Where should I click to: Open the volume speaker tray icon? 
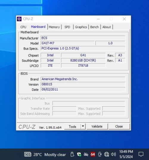coord(113,154)
